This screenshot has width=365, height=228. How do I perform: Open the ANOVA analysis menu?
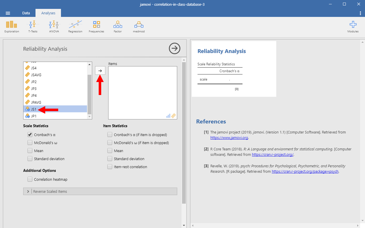click(x=54, y=27)
